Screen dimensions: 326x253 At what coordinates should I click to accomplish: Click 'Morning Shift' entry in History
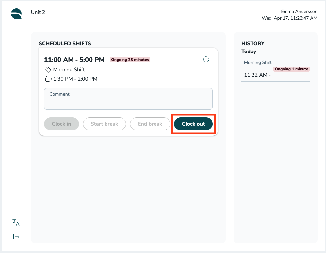coord(258,63)
